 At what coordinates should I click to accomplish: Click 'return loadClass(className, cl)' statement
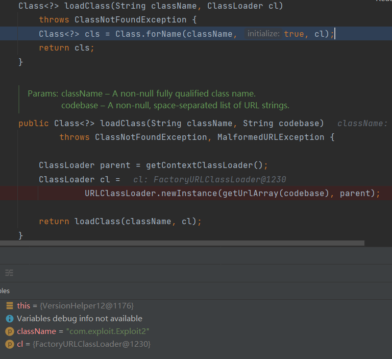click(x=120, y=222)
